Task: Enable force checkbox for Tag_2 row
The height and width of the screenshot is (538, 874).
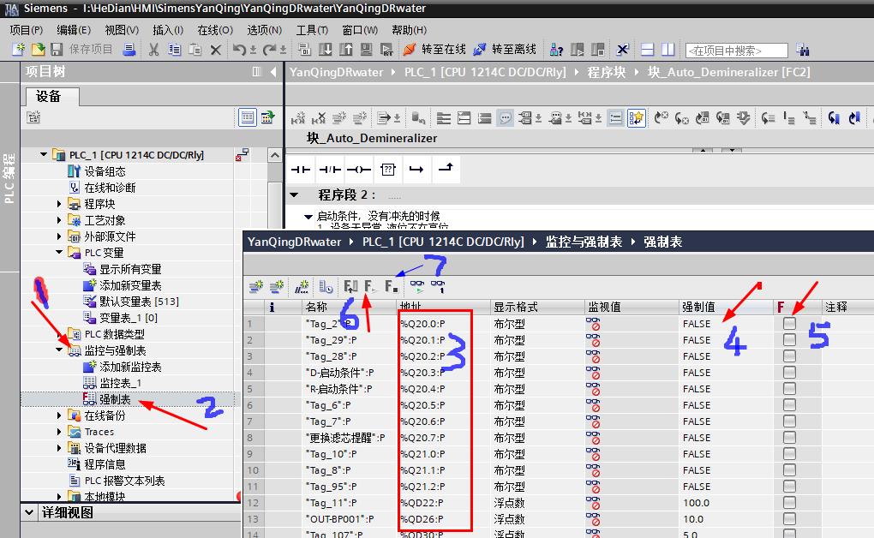Action: 789,324
